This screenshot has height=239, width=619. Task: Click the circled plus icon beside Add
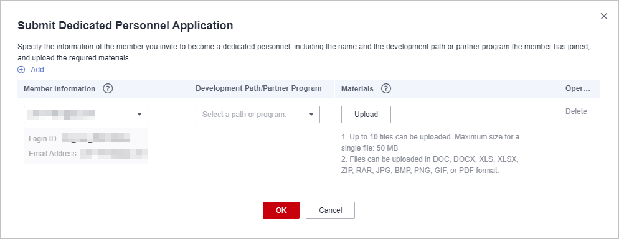click(21, 70)
